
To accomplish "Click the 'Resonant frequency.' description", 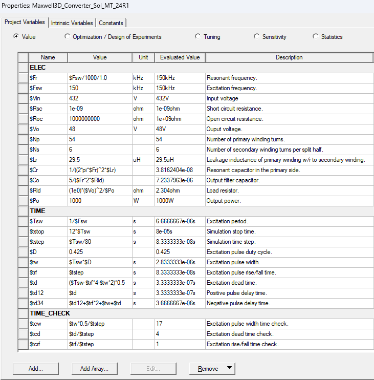I will click(232, 78).
